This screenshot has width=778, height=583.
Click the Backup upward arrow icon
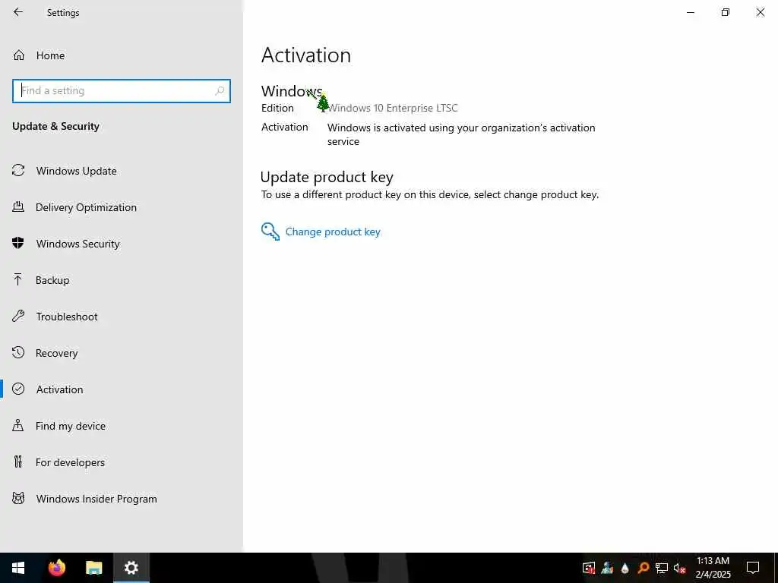18,279
